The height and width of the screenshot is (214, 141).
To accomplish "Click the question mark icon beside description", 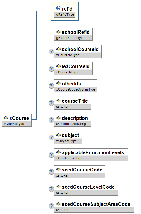I will [x=51, y=120].
